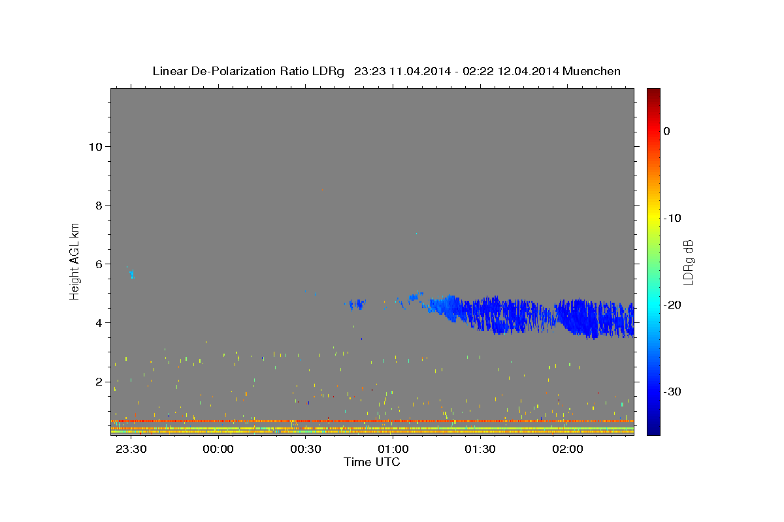Click the colorbar value -10
The image size is (784, 522).
click(672, 218)
